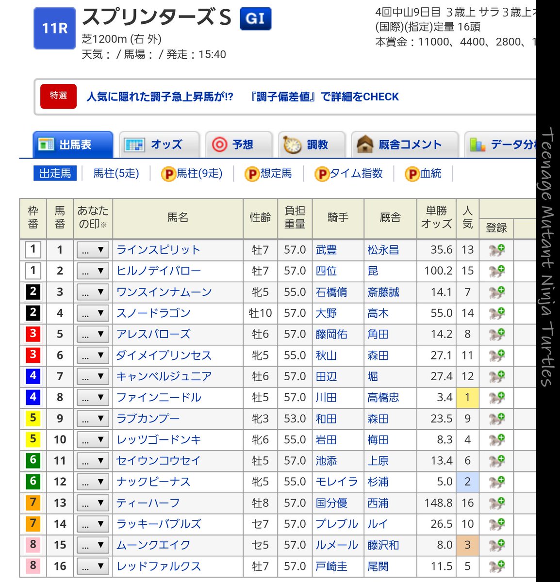
Task: Register レッドファルクス via horse icon
Action: [x=496, y=566]
